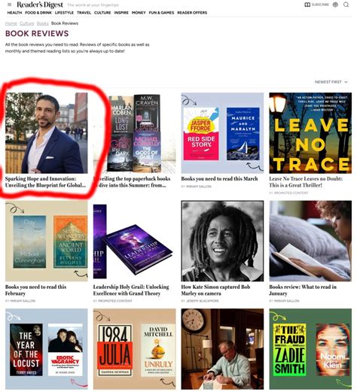The image size is (357, 392).
Task: Open 'Books you need to read this March'
Action: pos(219,179)
